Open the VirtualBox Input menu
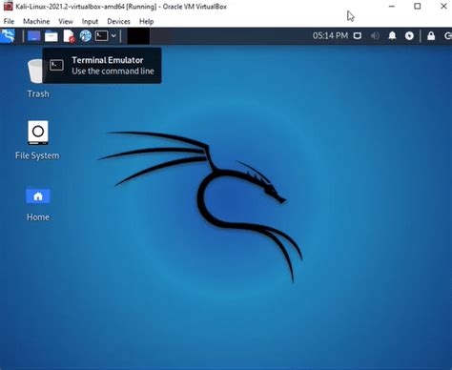Image resolution: width=452 pixels, height=370 pixels. pos(90,21)
